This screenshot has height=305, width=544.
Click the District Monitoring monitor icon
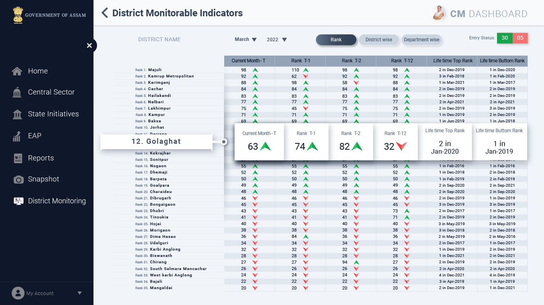[18, 201]
